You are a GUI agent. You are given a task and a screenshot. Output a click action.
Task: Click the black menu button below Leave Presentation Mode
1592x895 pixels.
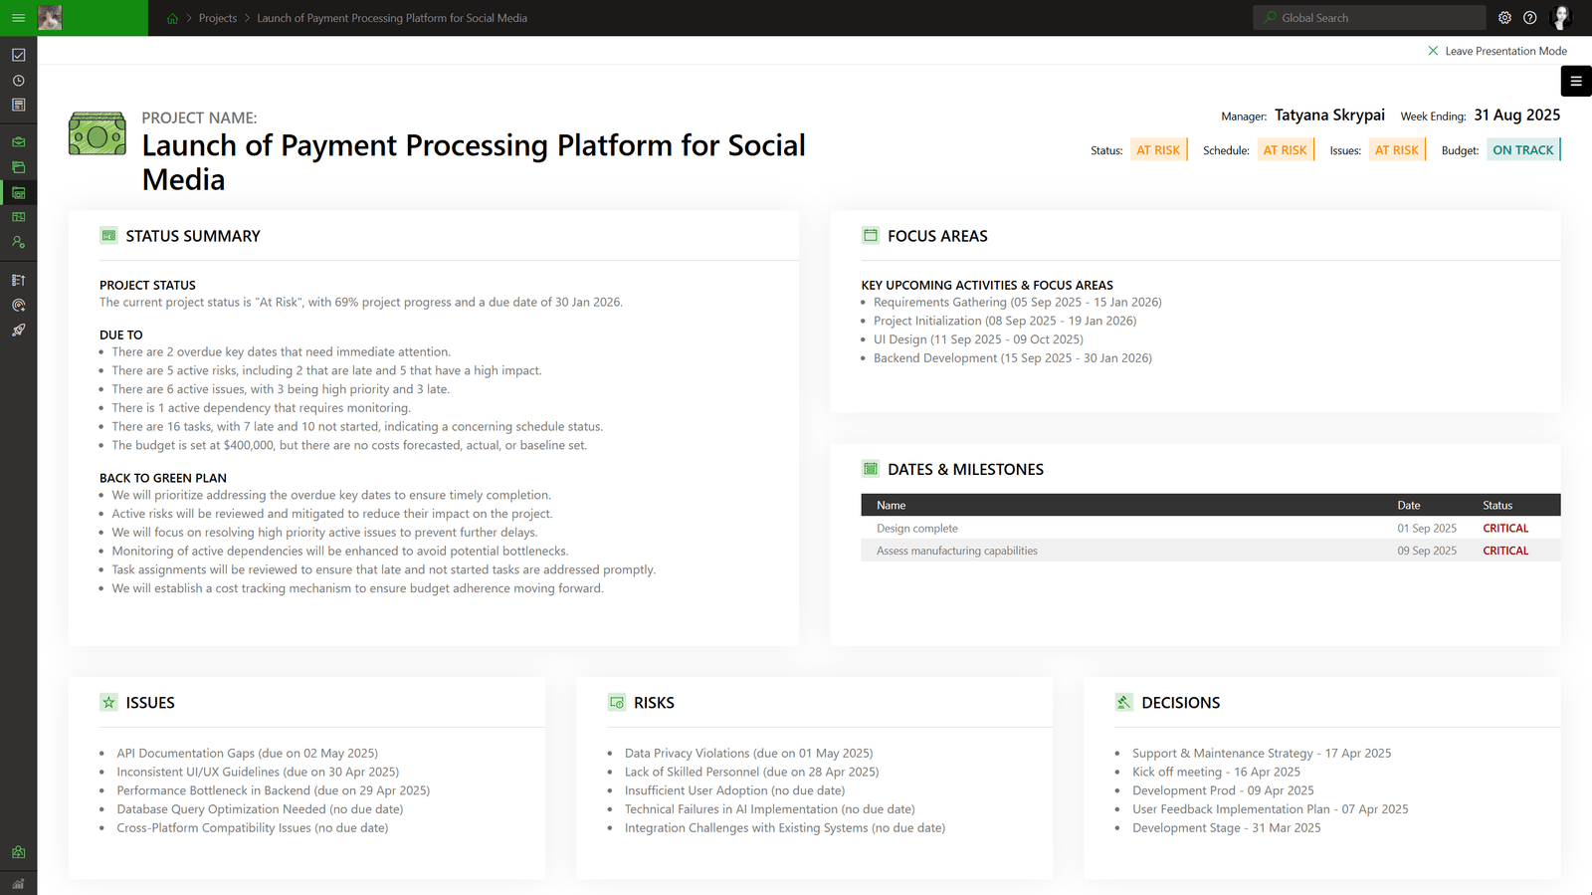click(1576, 81)
